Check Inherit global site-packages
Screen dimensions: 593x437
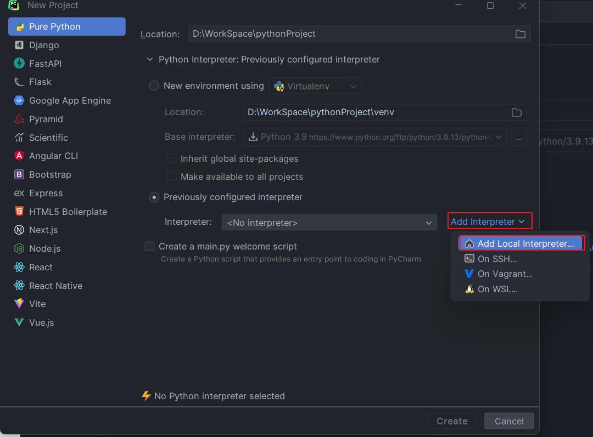point(172,158)
